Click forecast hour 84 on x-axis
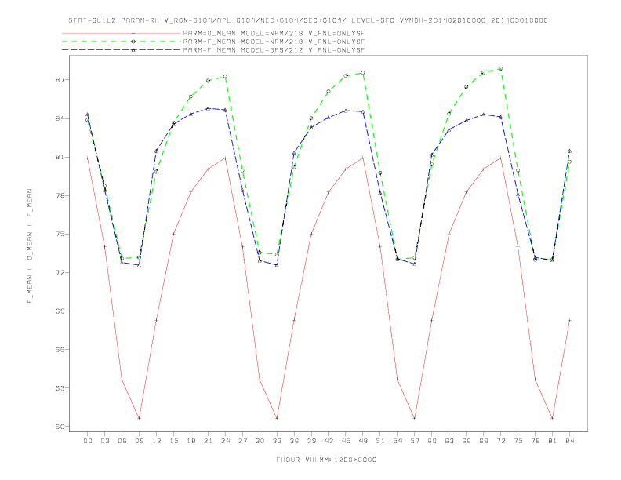621x480 pixels. pyautogui.click(x=570, y=441)
